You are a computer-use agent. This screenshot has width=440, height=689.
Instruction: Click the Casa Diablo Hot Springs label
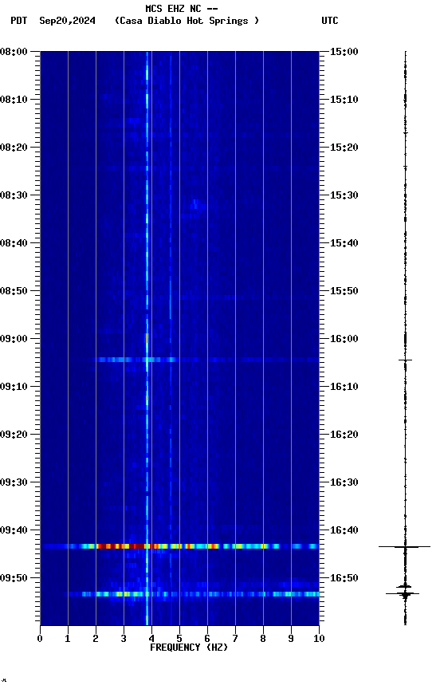click(187, 21)
